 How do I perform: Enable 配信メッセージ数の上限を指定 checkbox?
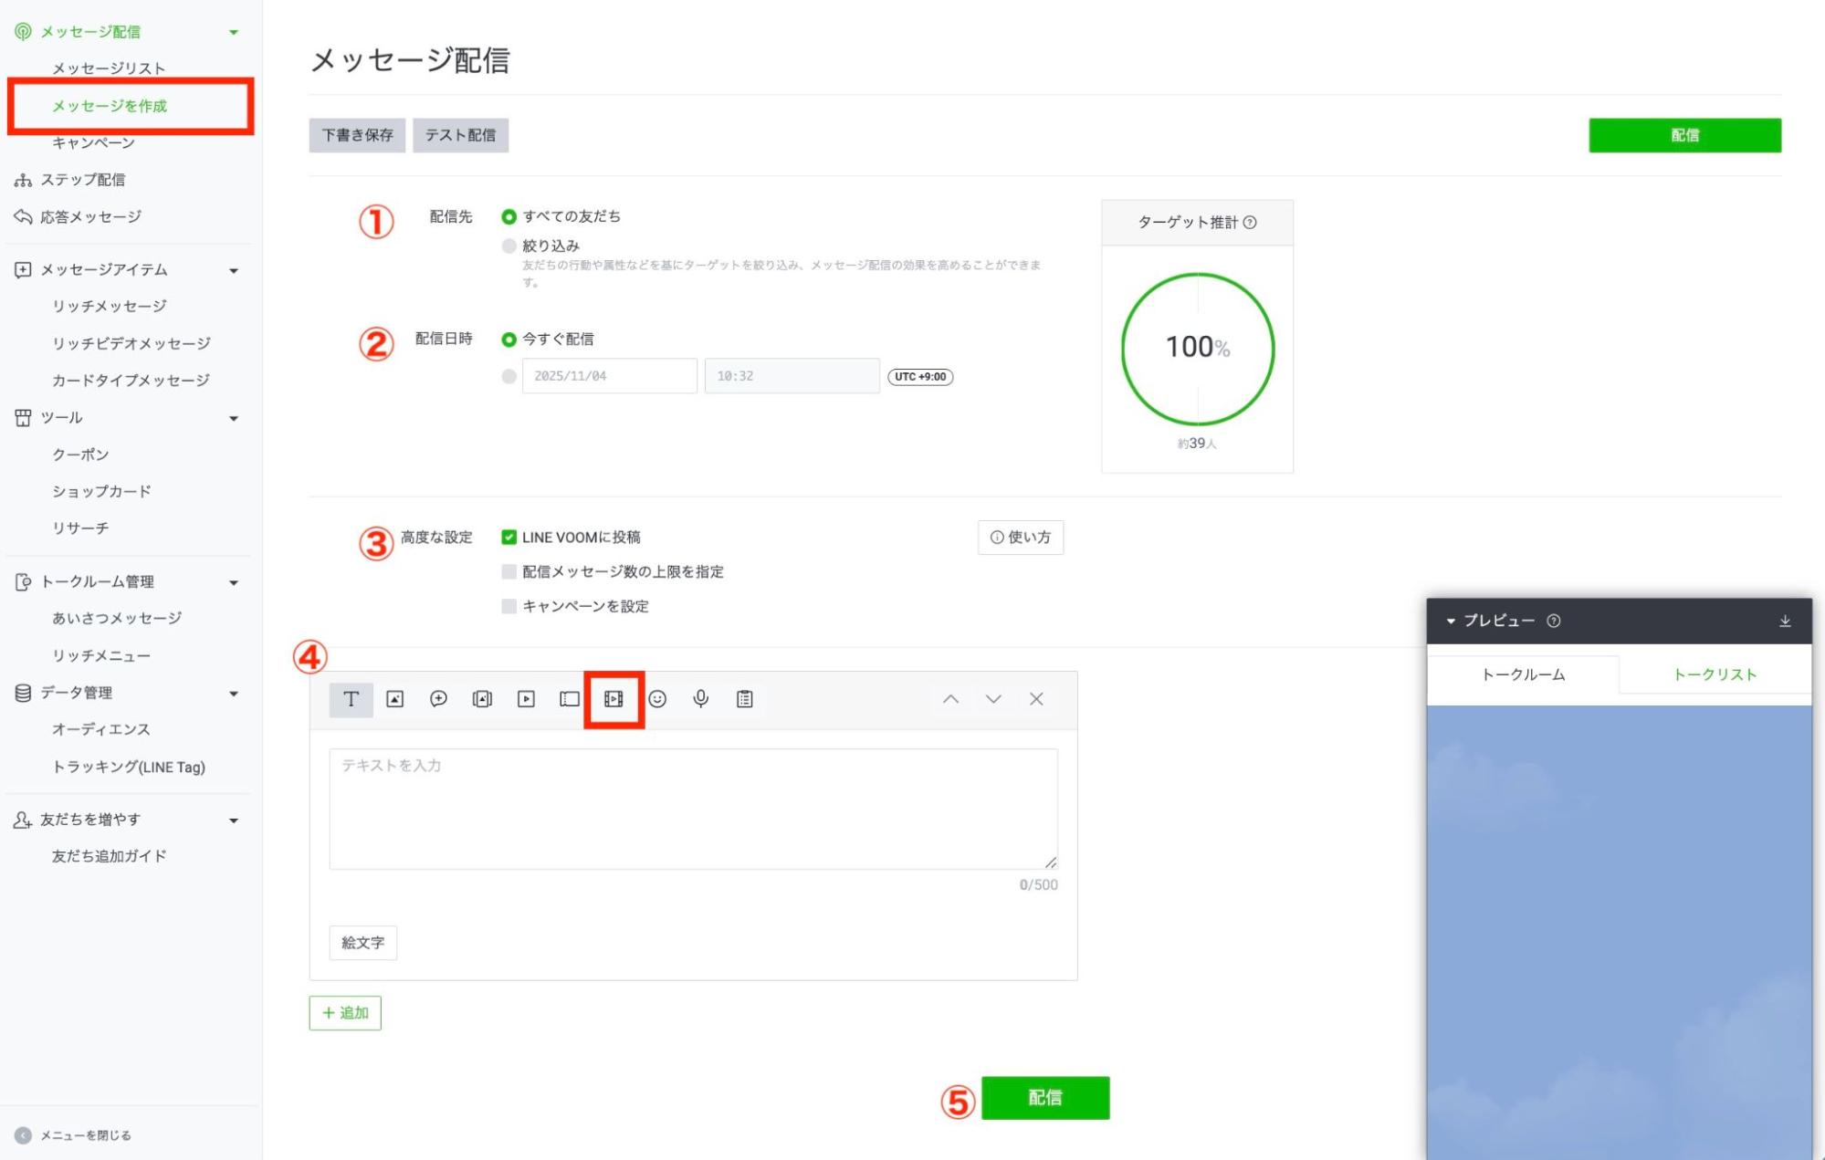(509, 572)
